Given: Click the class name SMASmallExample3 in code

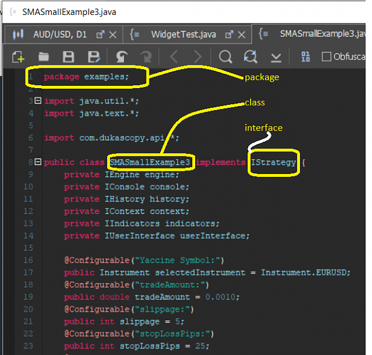Looking at the screenshot, I should click(150, 162).
